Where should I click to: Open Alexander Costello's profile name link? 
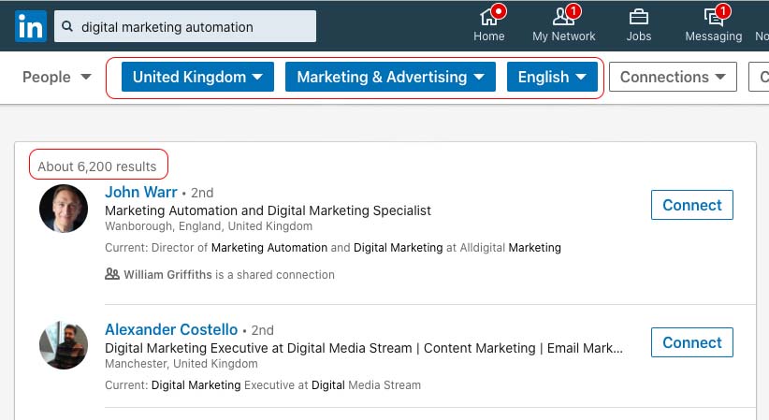(x=171, y=329)
